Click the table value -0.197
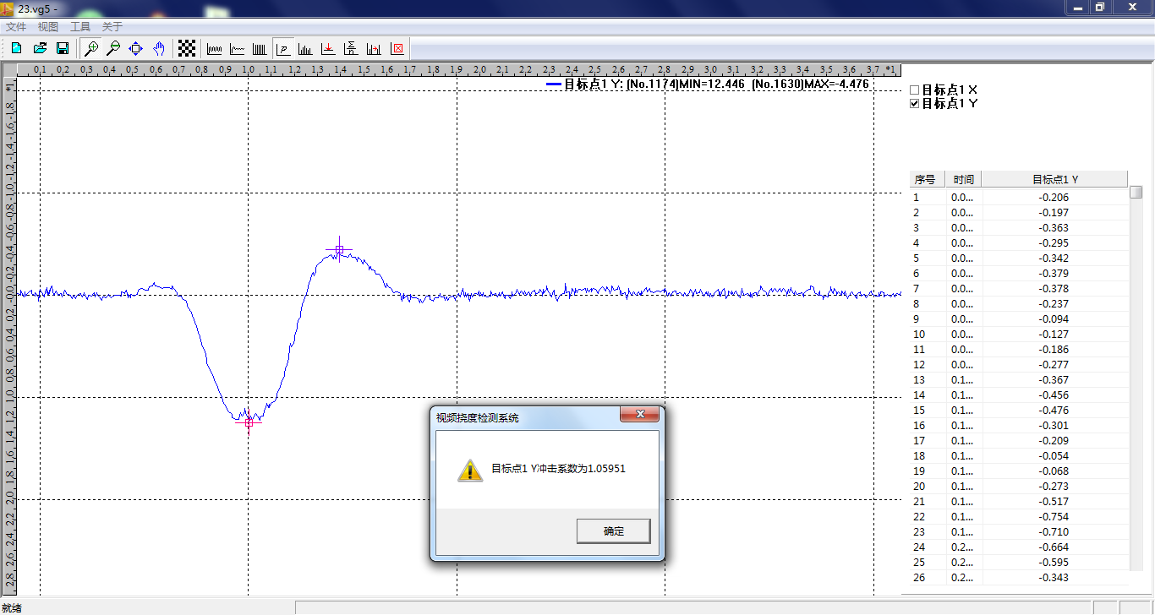Viewport: 1155px width, 615px height. (1055, 213)
